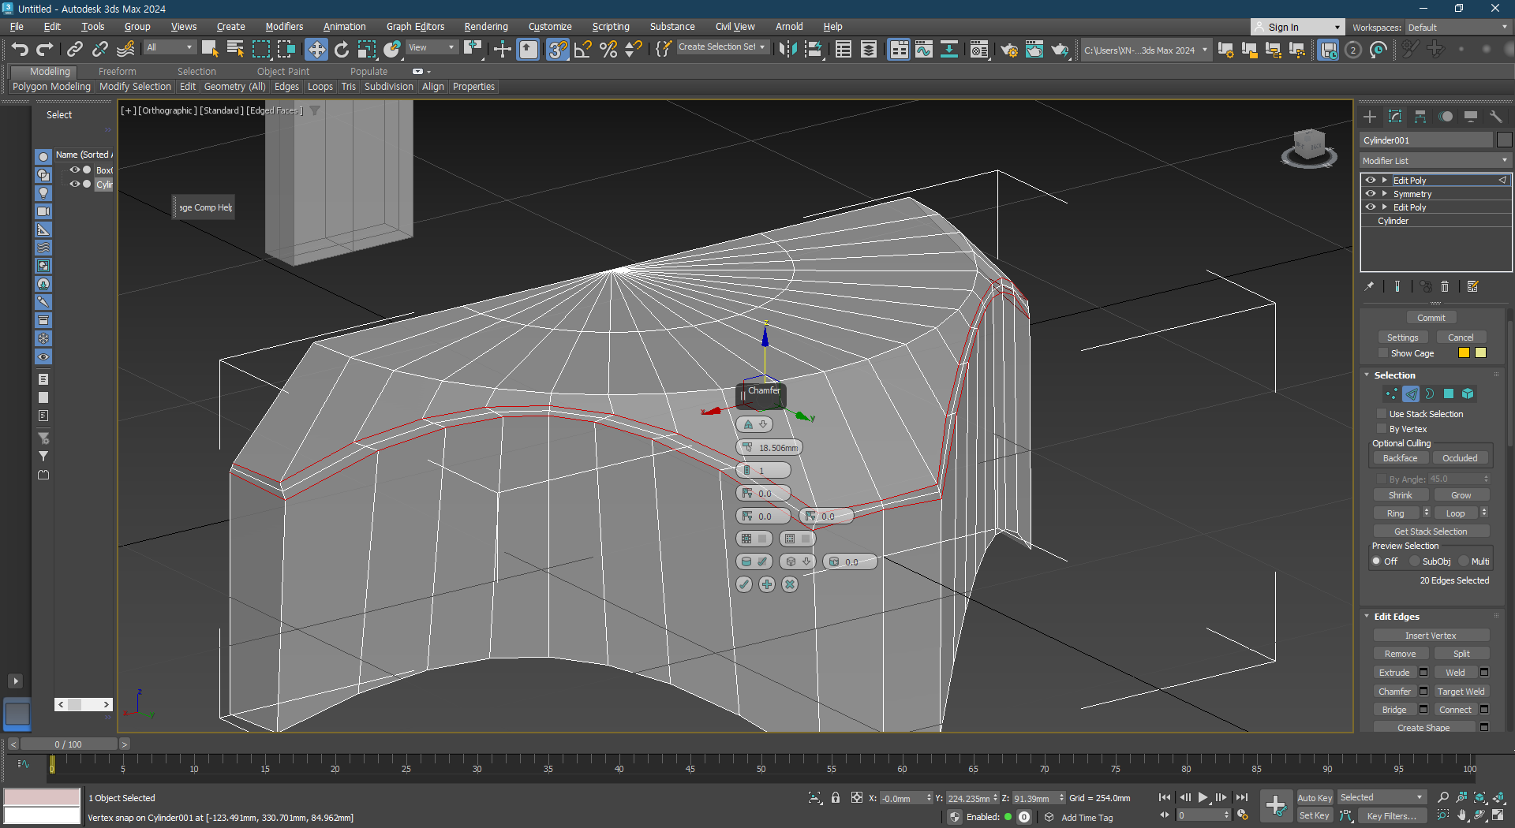Image resolution: width=1515 pixels, height=828 pixels.
Task: Activate Select and Rotate tool
Action: pyautogui.click(x=342, y=50)
